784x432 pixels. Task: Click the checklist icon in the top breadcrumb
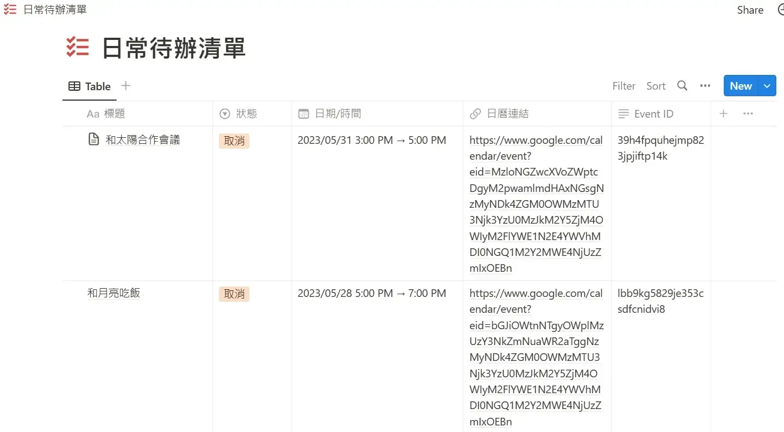[10, 9]
